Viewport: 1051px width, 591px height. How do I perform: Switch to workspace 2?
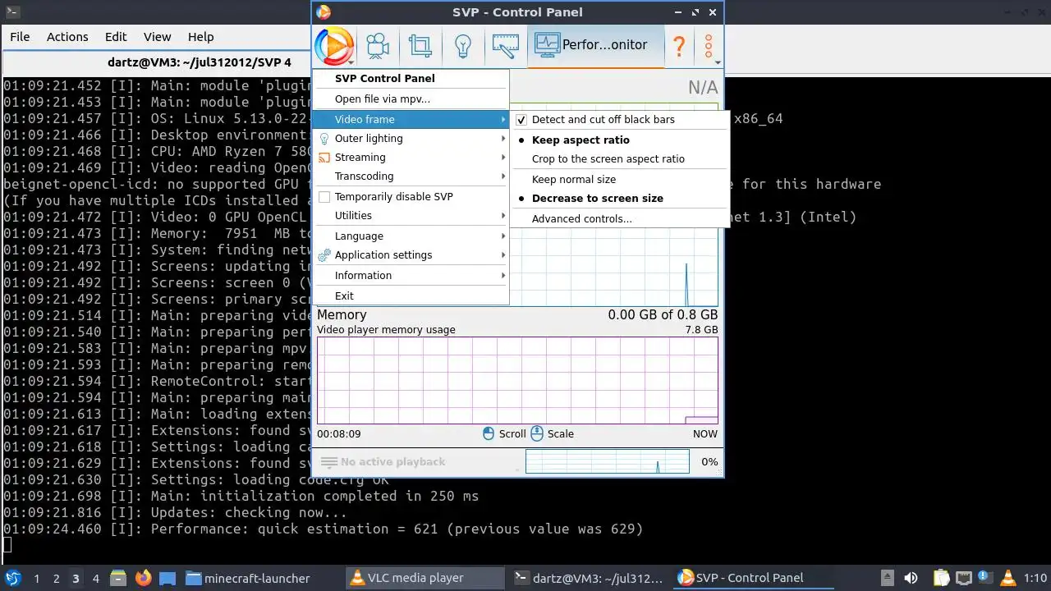[x=56, y=578]
